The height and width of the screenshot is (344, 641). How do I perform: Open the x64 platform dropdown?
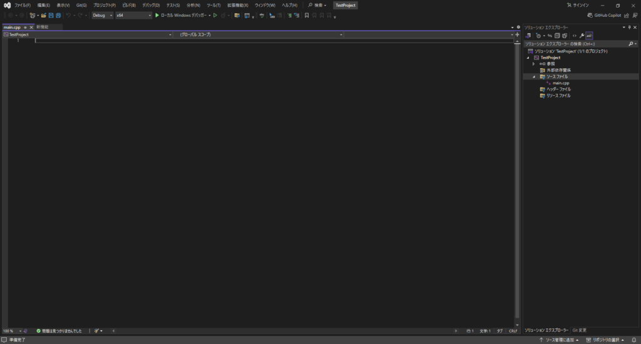pyautogui.click(x=133, y=15)
